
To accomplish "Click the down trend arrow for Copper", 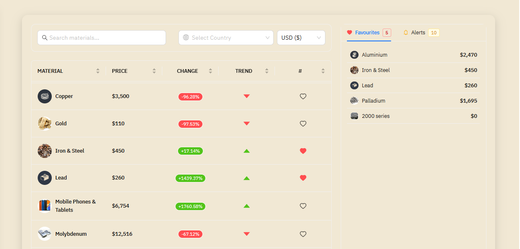I will [x=247, y=96].
